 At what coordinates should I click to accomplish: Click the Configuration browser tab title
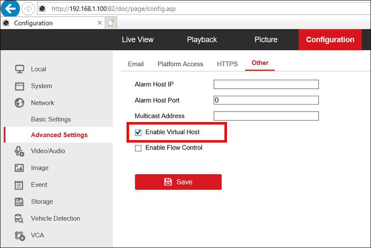pos(33,23)
